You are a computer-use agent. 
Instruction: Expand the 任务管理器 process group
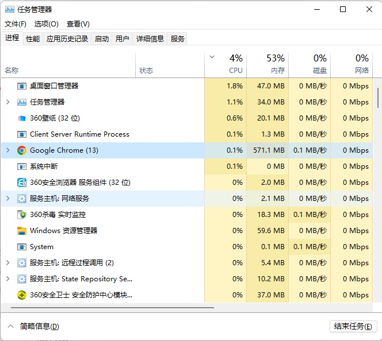(x=8, y=102)
